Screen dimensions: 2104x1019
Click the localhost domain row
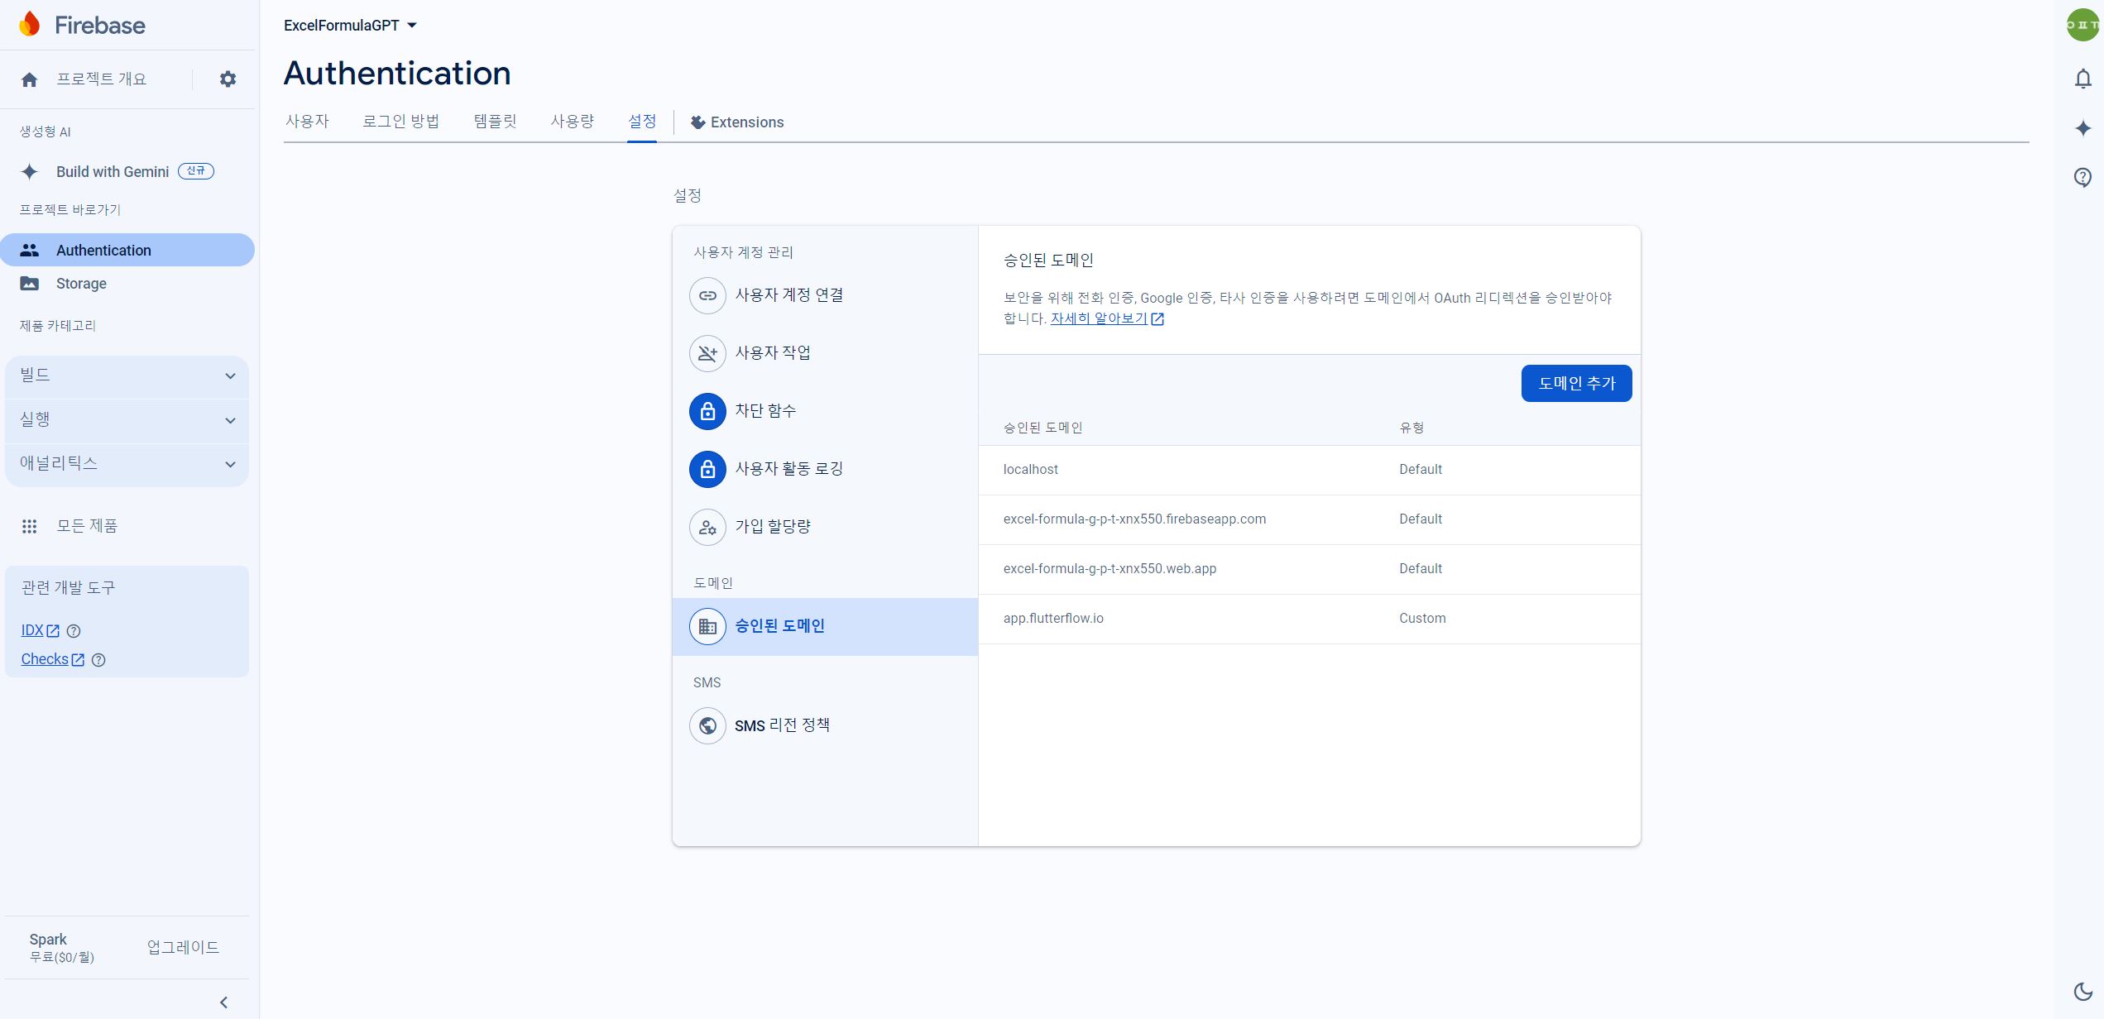click(x=1309, y=470)
